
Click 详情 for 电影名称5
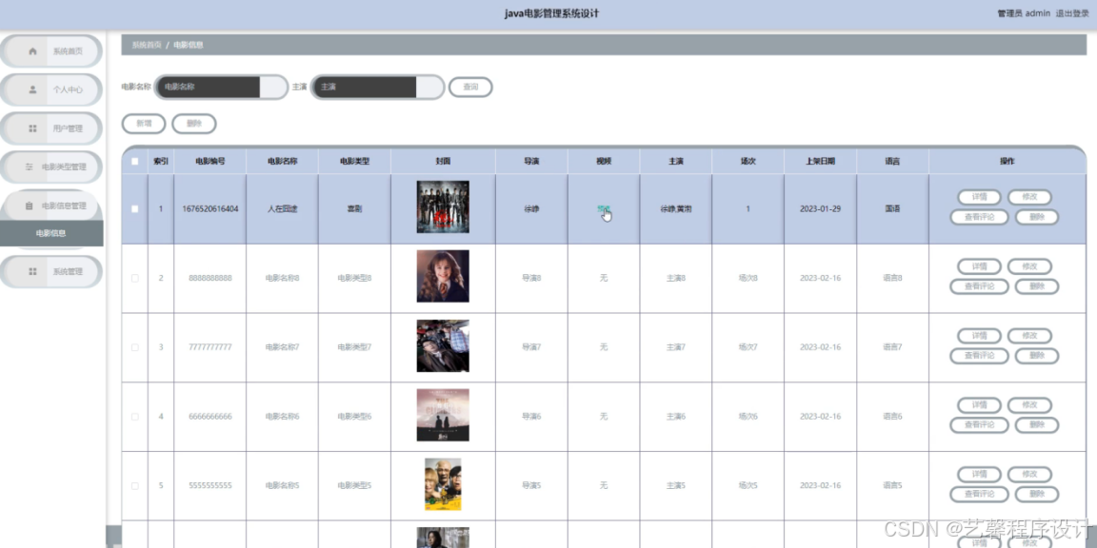click(x=979, y=474)
